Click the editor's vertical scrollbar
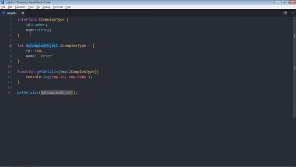The height and width of the screenshot is (167, 296). pyautogui.click(x=294, y=67)
